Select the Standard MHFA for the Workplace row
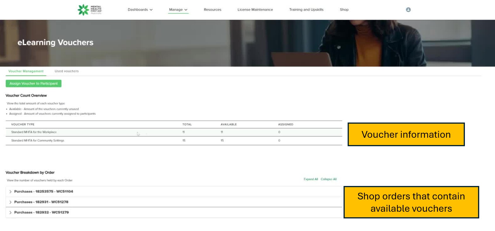 tap(34, 132)
